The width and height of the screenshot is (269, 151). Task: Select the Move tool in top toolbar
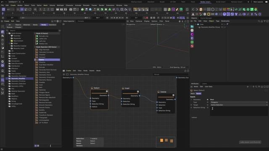22,9
